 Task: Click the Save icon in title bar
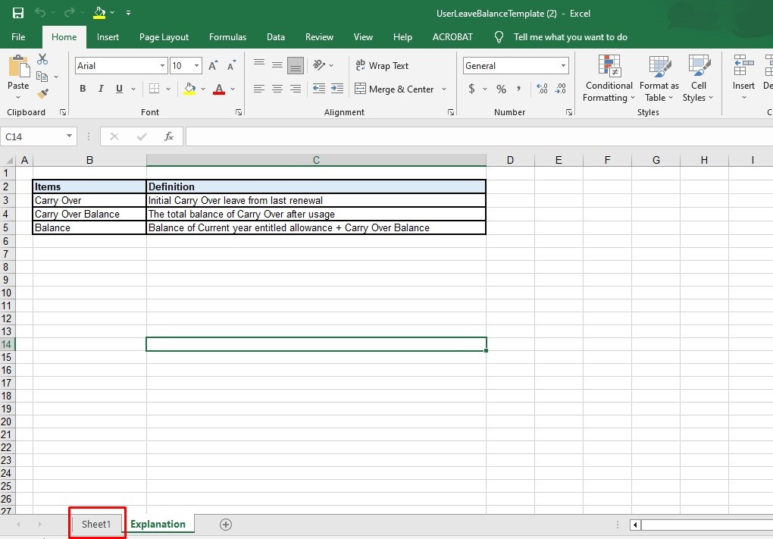pos(18,13)
